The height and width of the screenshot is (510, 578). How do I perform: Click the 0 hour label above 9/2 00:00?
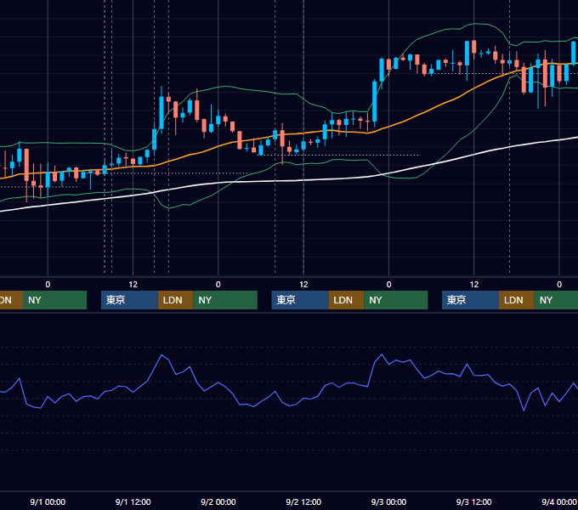[x=218, y=285]
